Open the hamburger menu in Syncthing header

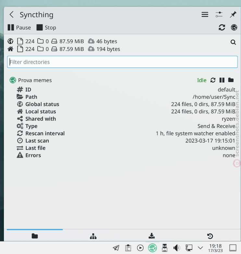pyautogui.click(x=205, y=15)
